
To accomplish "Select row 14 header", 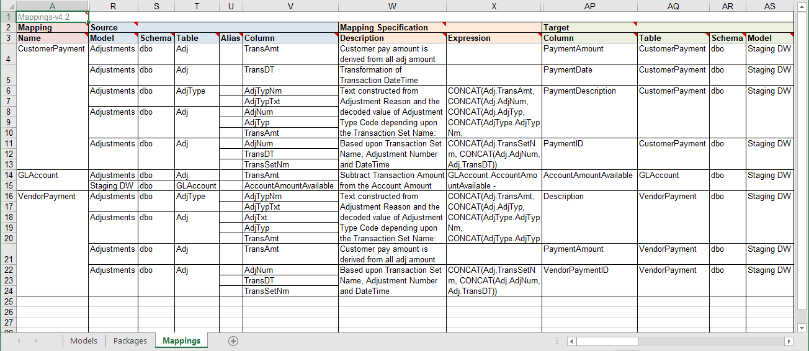I will (x=8, y=175).
